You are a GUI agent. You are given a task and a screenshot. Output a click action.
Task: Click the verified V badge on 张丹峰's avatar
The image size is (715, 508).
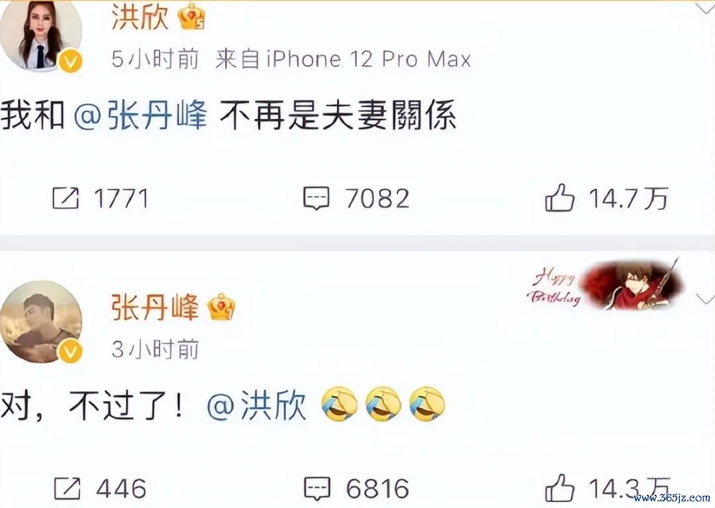[71, 352]
